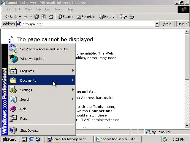Click the page icon in address bar
This screenshot has width=190, height=143.
click(19, 24)
